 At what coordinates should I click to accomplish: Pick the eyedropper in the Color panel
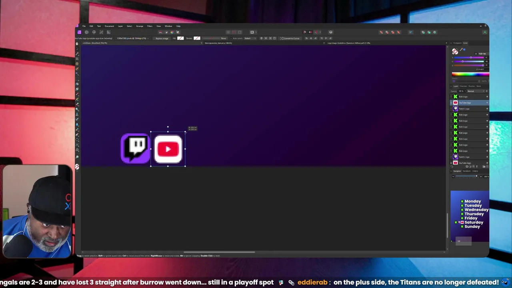[461, 50]
